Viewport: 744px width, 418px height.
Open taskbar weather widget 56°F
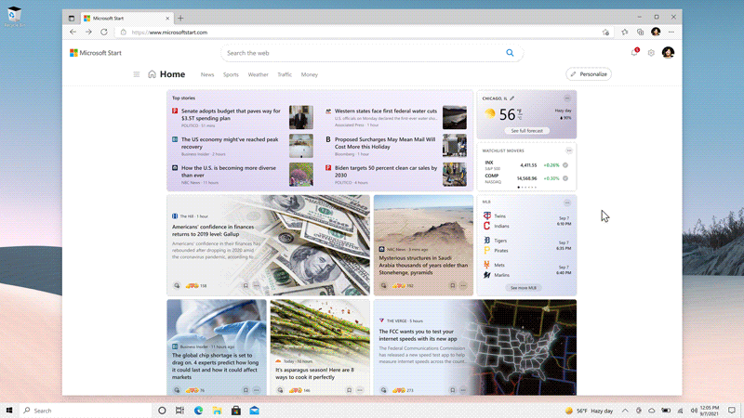(589, 411)
